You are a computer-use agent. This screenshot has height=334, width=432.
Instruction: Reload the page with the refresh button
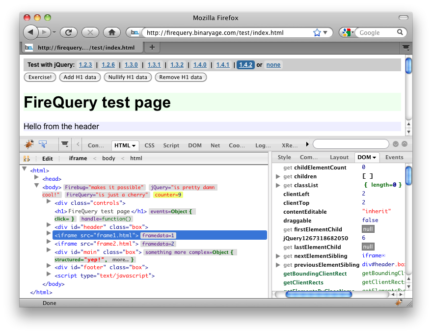click(x=69, y=32)
